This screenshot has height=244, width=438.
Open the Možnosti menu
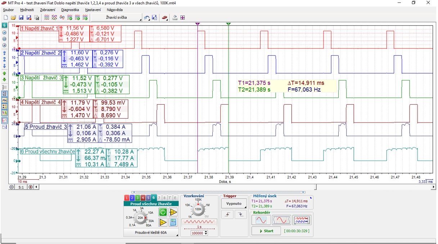click(x=27, y=10)
